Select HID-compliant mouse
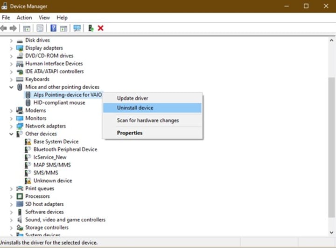Image resolution: width=336 pixels, height=248 pixels. [x=59, y=103]
